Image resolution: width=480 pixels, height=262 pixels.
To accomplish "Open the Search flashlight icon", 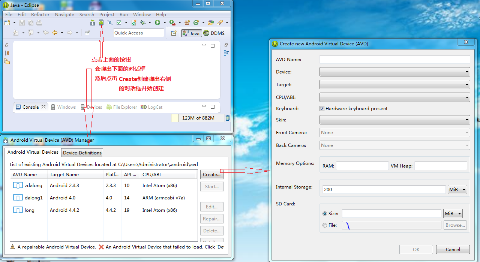I will (x=220, y=23).
